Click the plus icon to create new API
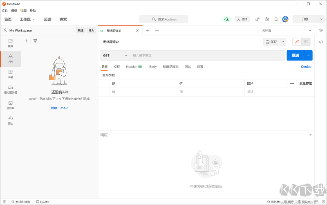The height and width of the screenshot is (205, 327). (x=26, y=41)
